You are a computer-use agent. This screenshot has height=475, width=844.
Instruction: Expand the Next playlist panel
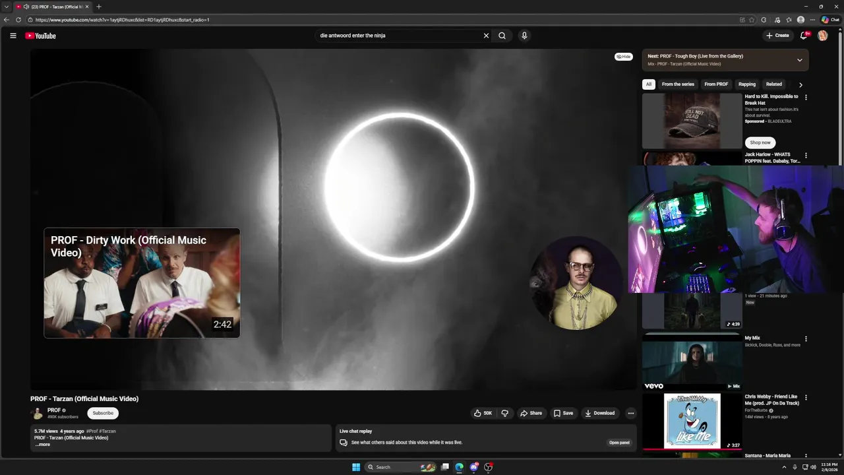pyautogui.click(x=799, y=60)
